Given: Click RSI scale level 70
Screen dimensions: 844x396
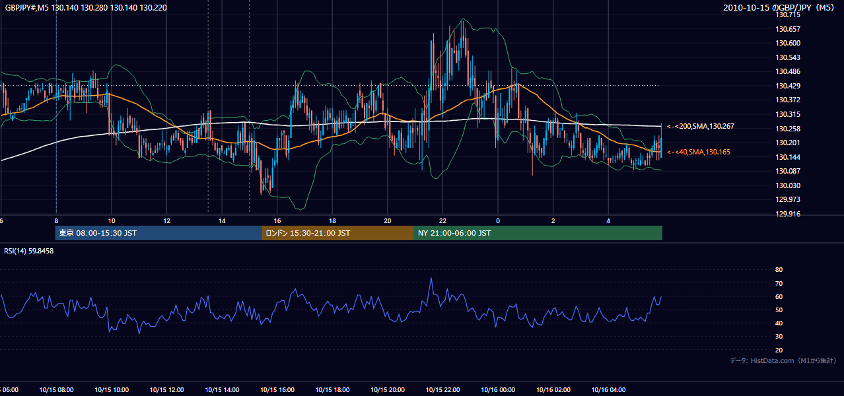Looking at the screenshot, I should pos(779,283).
